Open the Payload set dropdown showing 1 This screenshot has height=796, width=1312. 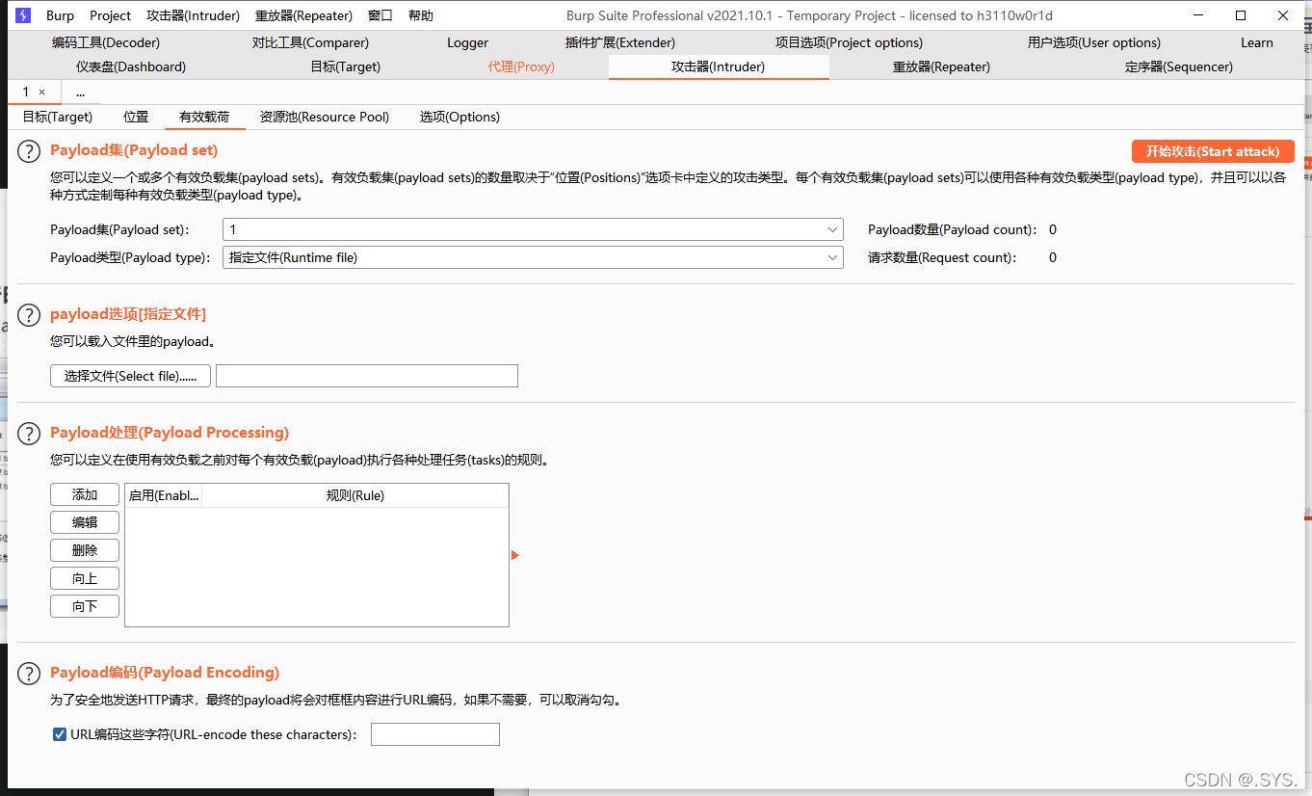[x=533, y=229]
